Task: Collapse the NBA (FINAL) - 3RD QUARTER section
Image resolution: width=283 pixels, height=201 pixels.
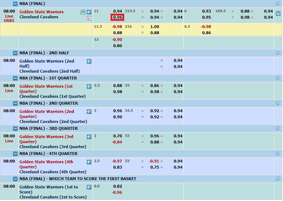Action: [15, 128]
